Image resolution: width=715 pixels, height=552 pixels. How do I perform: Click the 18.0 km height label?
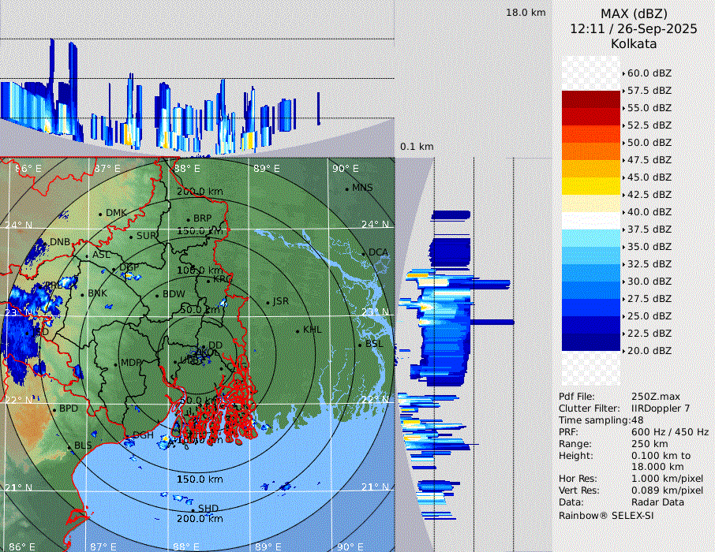coord(526,13)
